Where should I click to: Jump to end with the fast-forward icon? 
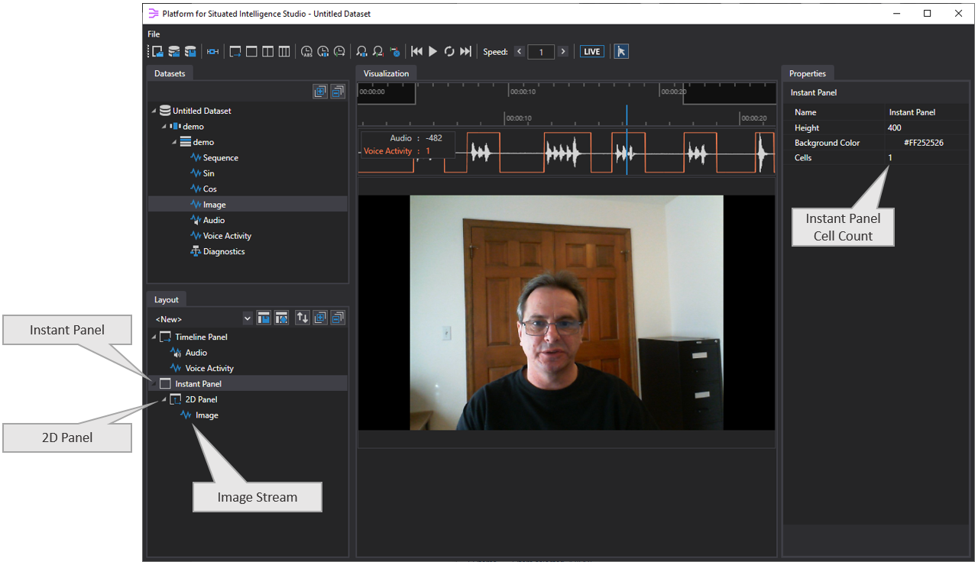(x=466, y=51)
